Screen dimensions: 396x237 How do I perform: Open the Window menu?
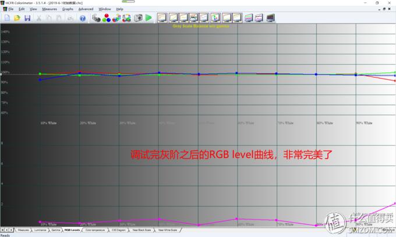105,9
